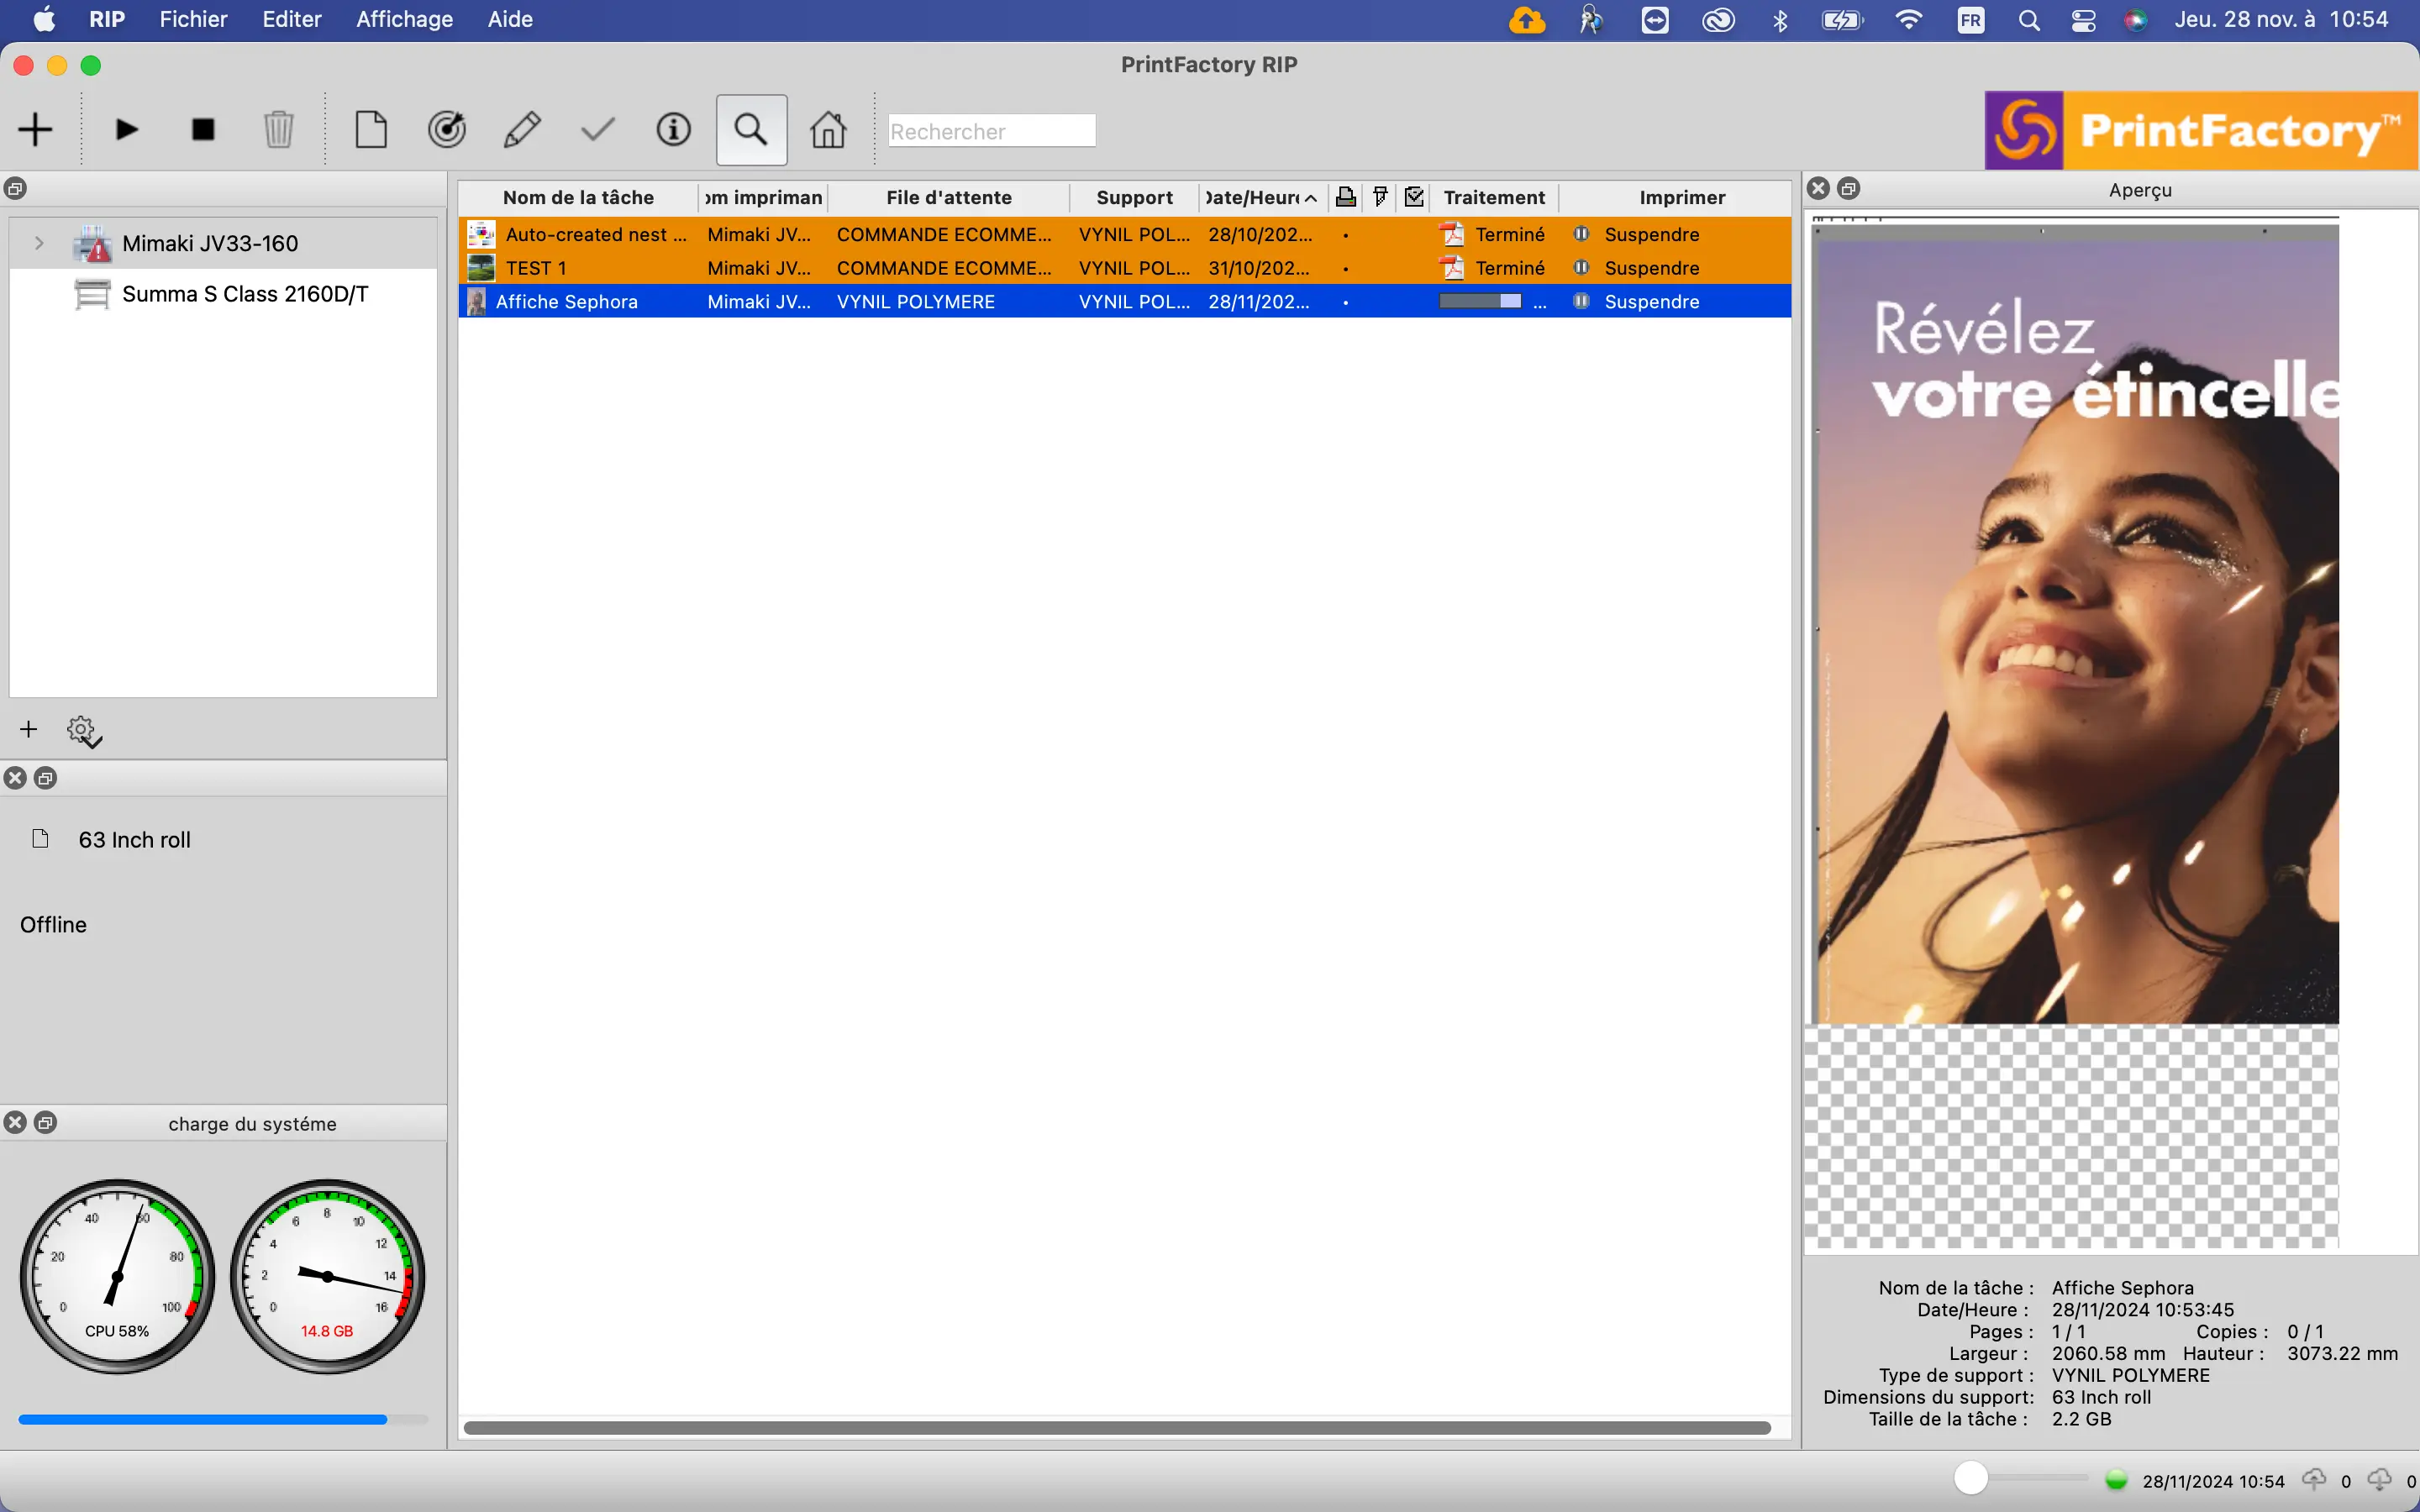Click the printer icon column header
This screenshot has width=2420, height=1512.
(1346, 197)
